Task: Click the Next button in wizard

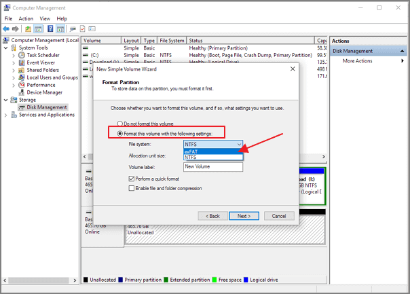Action: [244, 216]
